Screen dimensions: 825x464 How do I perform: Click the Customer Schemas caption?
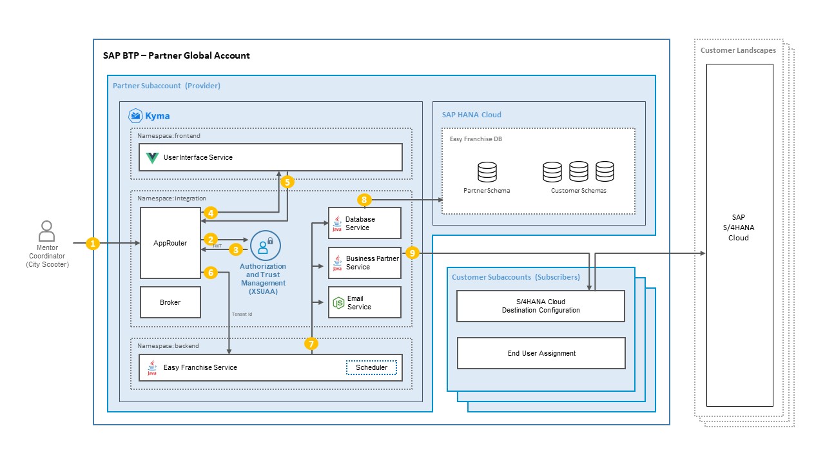point(579,191)
